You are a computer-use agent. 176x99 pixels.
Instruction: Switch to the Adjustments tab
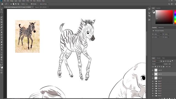coord(161,28)
